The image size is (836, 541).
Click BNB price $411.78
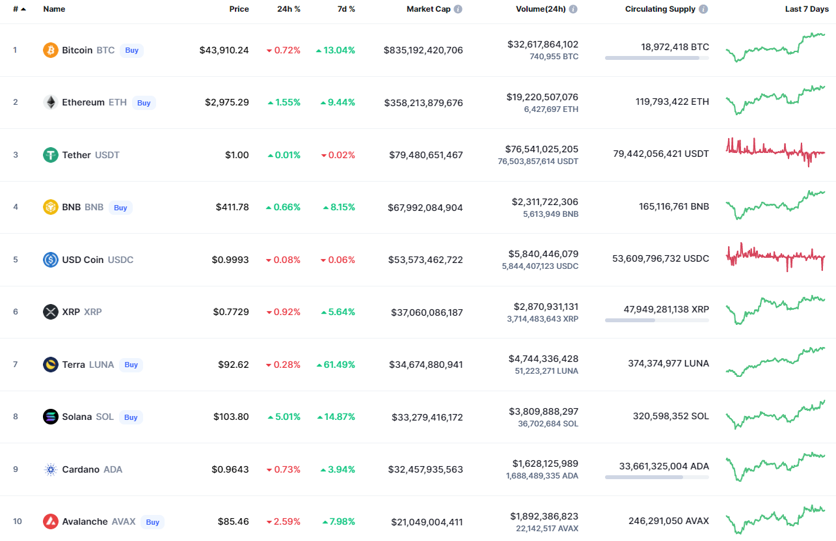[232, 207]
